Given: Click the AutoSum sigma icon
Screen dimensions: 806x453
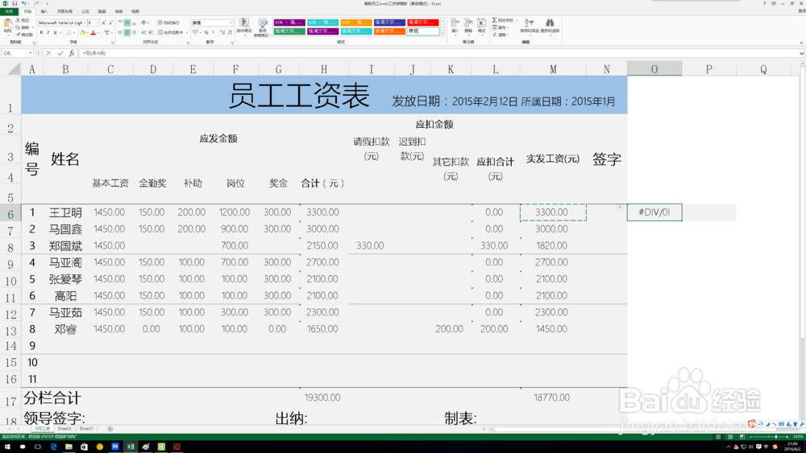Looking at the screenshot, I should (x=495, y=20).
